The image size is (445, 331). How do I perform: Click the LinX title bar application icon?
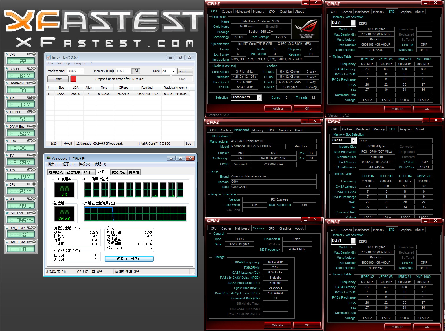click(49, 57)
